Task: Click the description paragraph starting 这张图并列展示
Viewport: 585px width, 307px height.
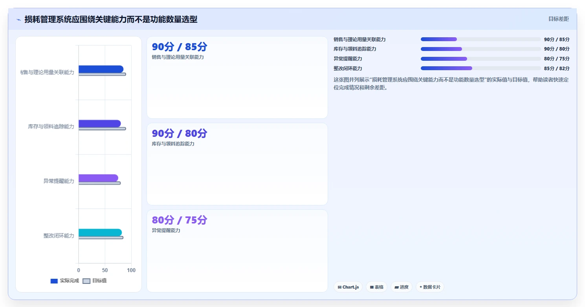Action: [451, 84]
